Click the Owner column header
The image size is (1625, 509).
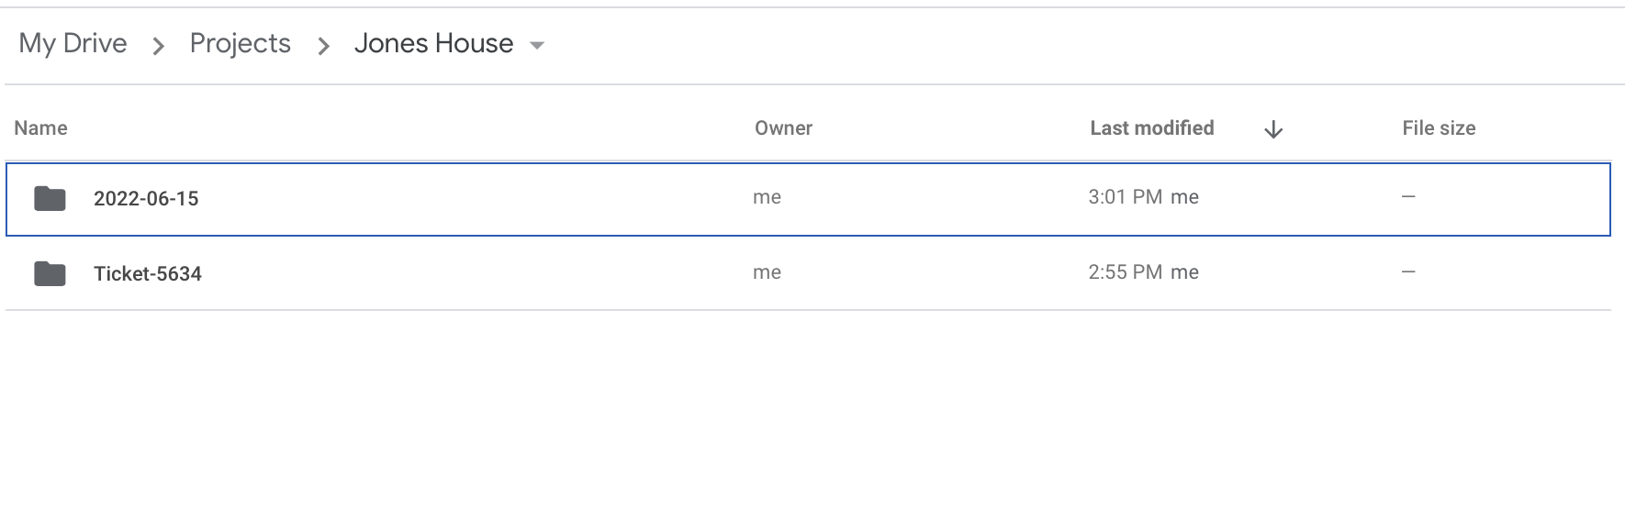tap(783, 128)
